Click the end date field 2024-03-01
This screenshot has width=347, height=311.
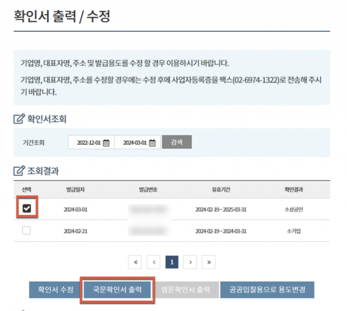[135, 143]
